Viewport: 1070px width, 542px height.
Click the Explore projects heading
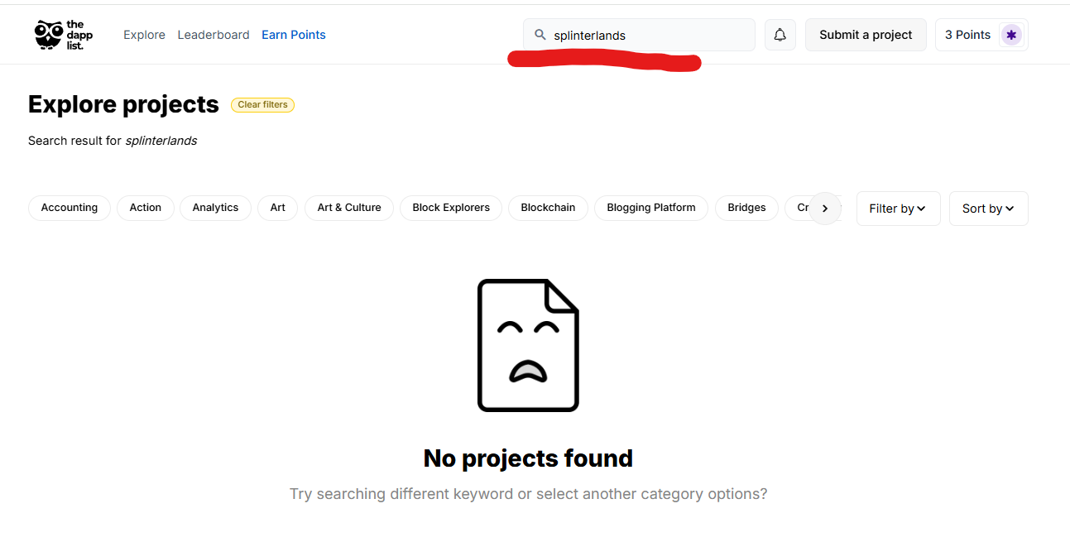tap(123, 104)
